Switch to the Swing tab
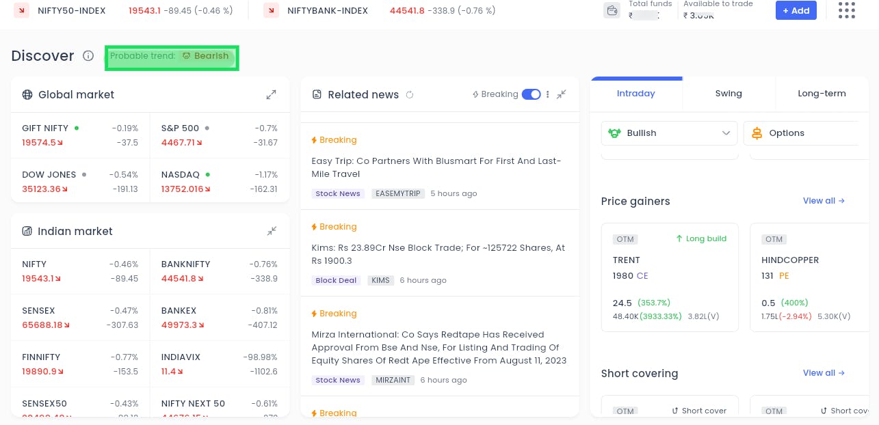The width and height of the screenshot is (879, 425). click(x=729, y=94)
